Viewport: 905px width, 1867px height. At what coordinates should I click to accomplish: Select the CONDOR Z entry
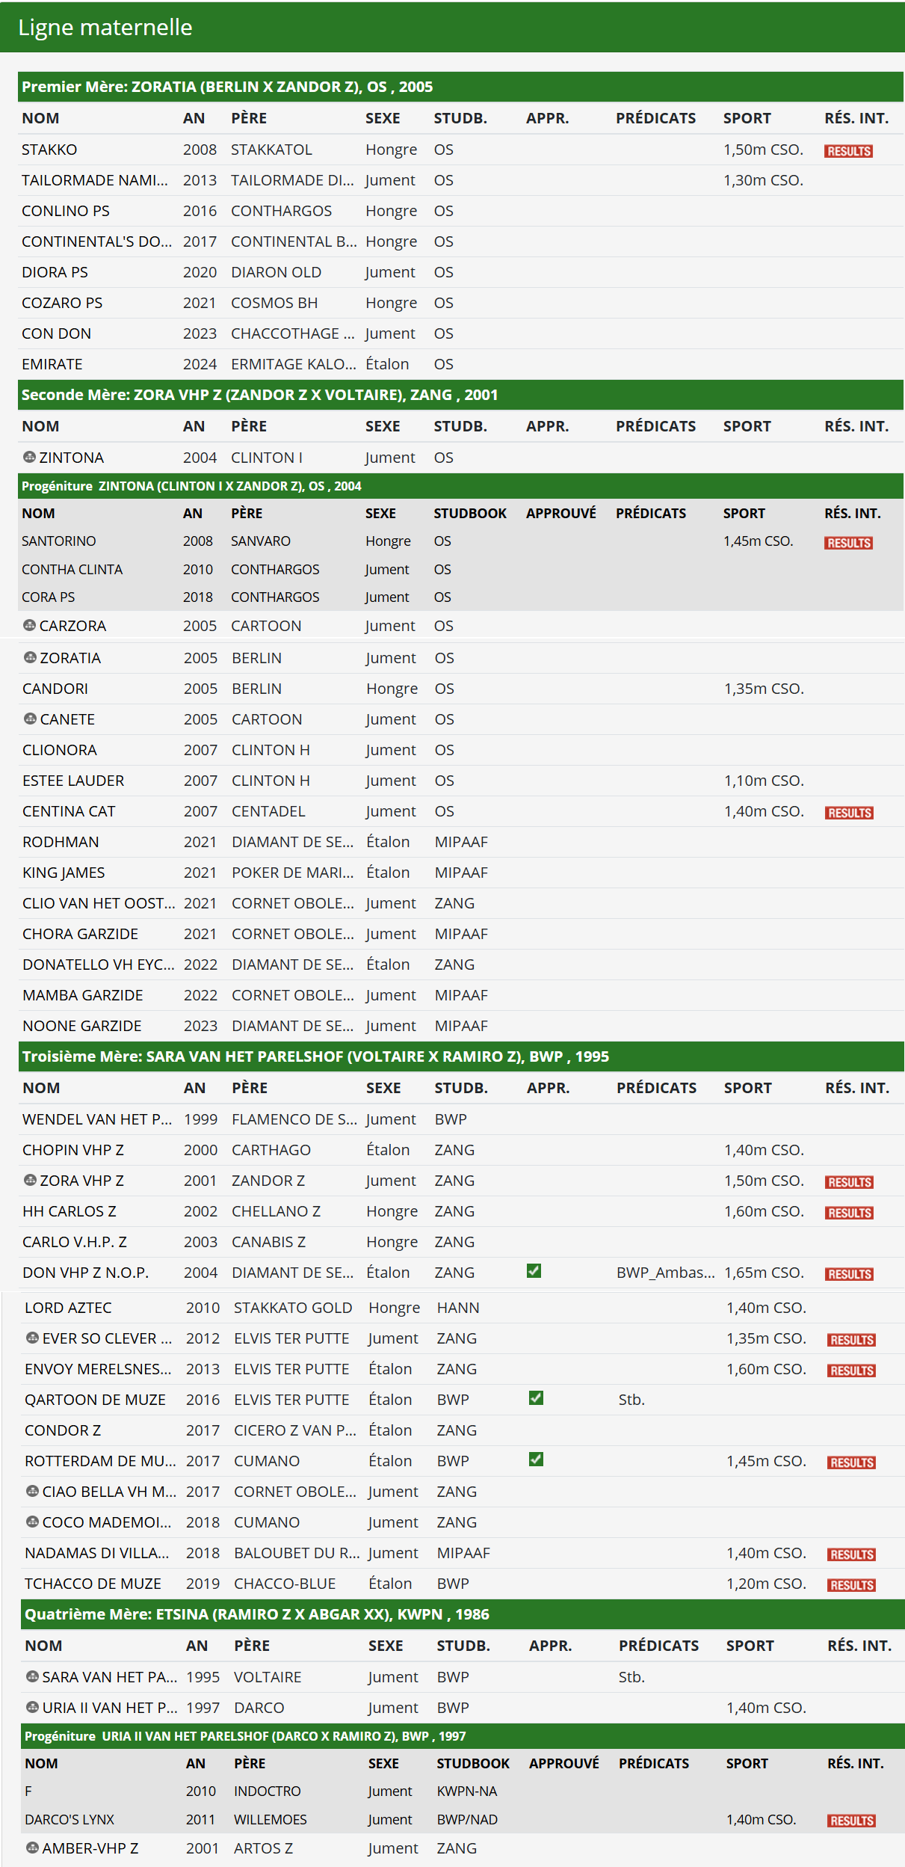pos(63,1430)
